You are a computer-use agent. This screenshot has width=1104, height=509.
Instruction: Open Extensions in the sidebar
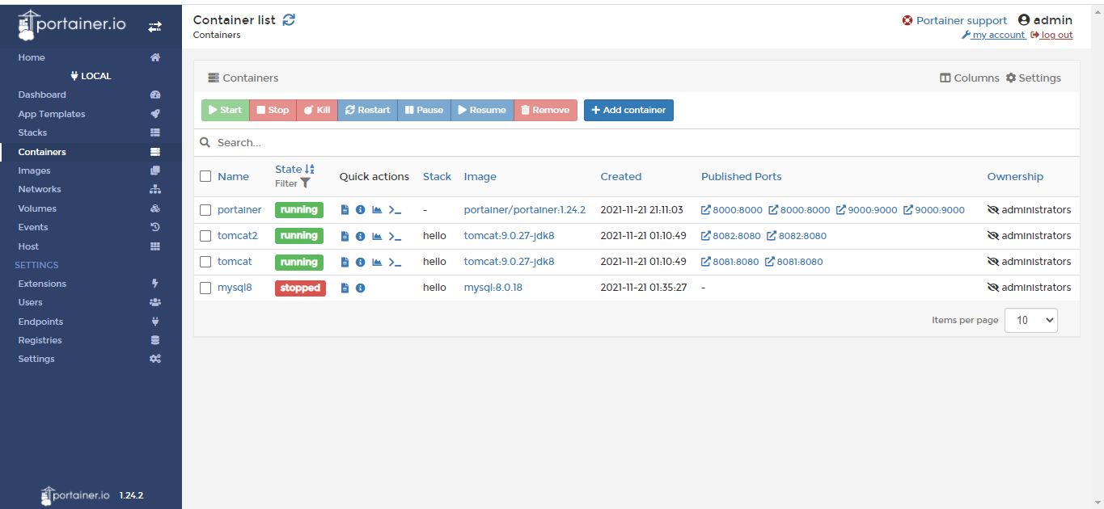coord(91,284)
